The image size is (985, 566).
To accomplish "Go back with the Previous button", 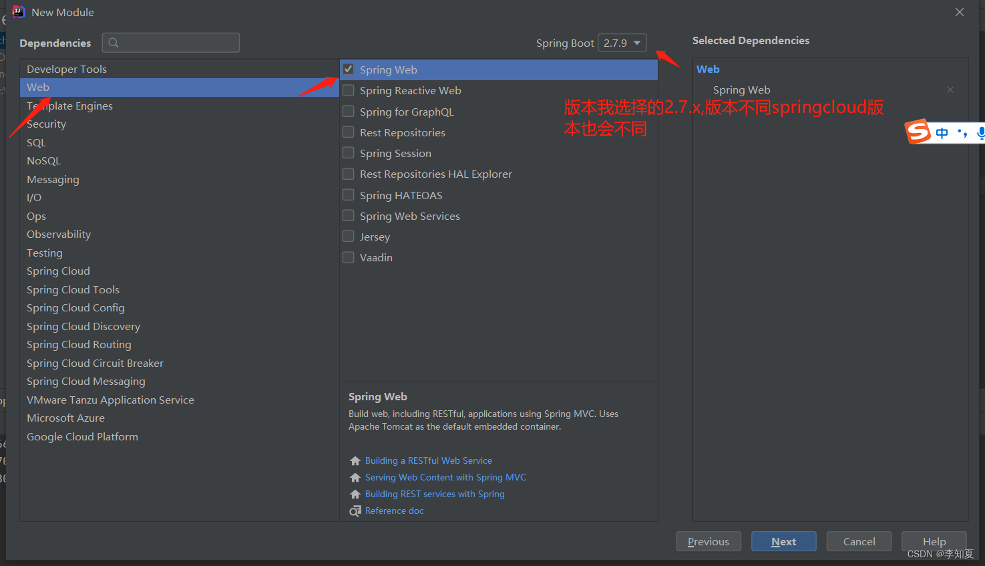I will (x=709, y=541).
